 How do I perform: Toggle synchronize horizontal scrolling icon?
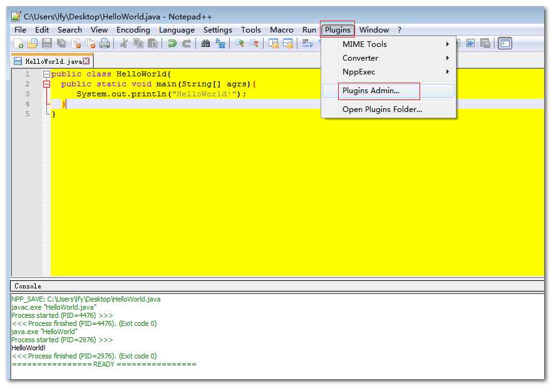(288, 44)
